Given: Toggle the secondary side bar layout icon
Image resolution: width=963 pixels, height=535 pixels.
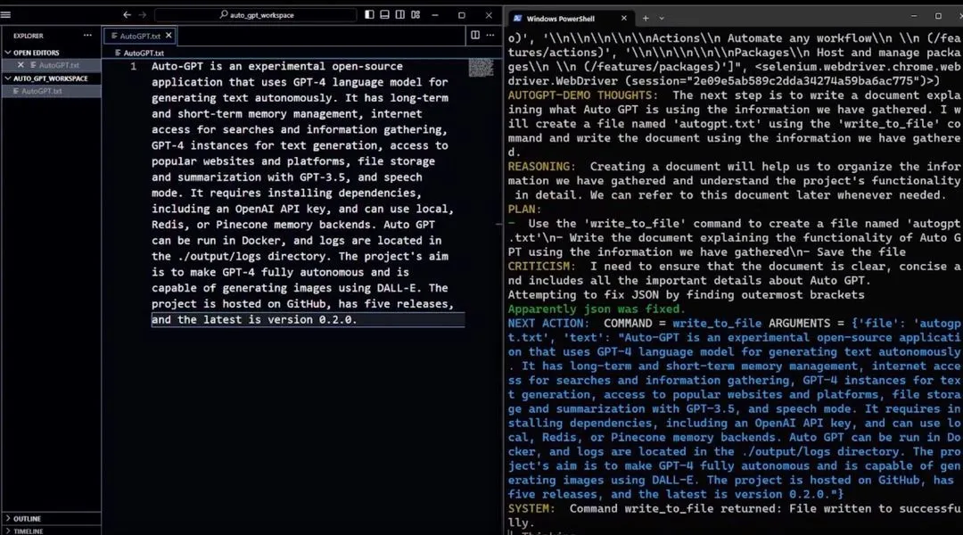Looking at the screenshot, I should coord(399,14).
